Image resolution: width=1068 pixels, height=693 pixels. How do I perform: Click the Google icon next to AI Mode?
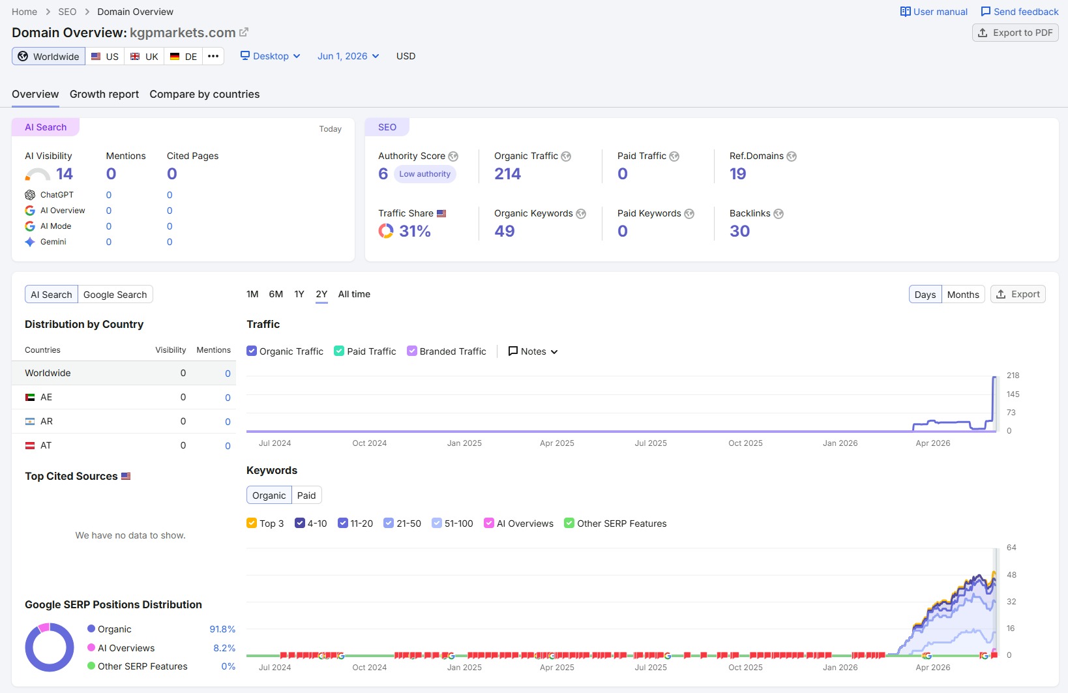30,226
